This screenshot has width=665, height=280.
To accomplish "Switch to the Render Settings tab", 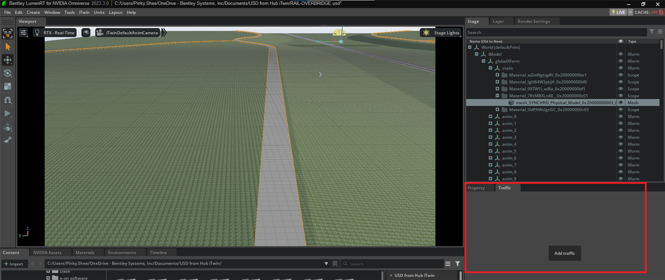I will coord(534,21).
